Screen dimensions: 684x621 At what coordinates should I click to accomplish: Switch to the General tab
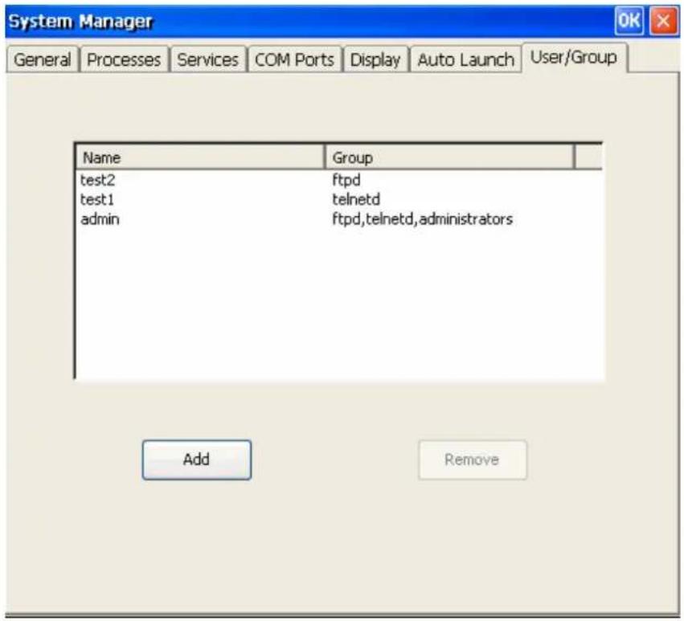[43, 59]
